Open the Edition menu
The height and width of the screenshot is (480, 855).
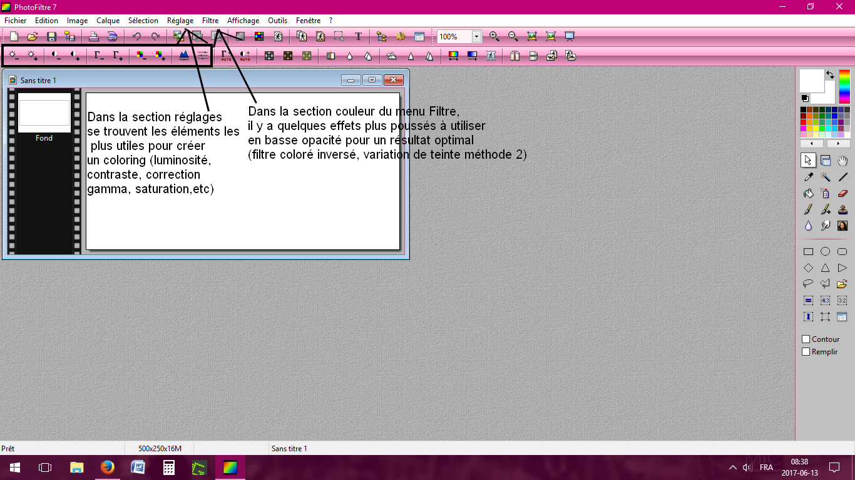point(47,21)
